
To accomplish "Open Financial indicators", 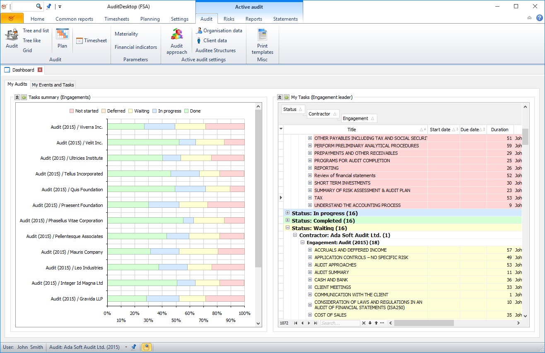I will (136, 47).
